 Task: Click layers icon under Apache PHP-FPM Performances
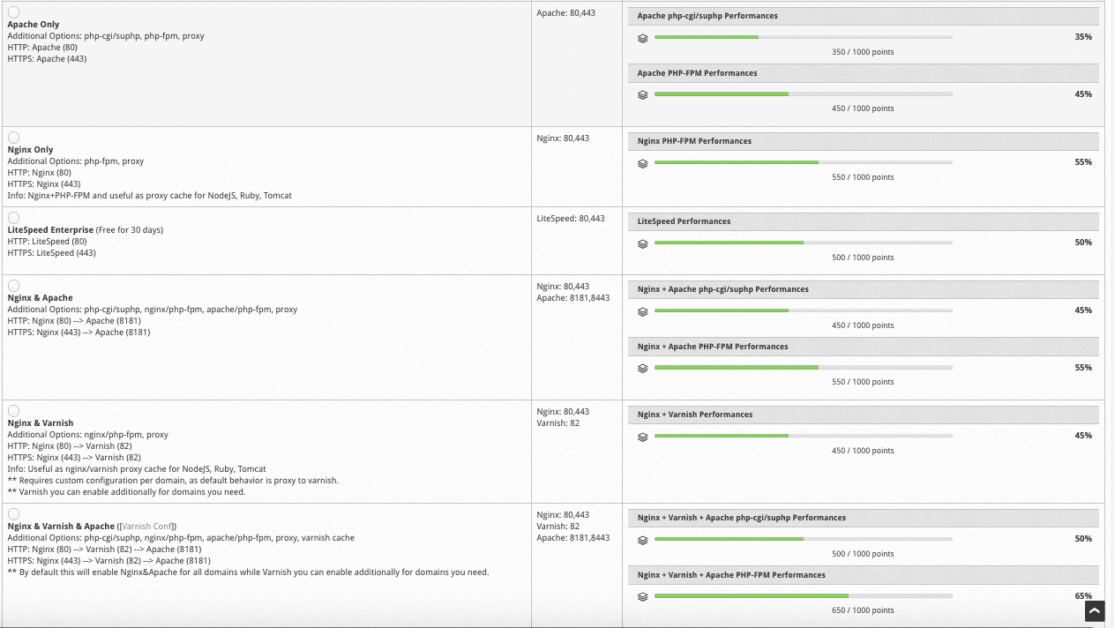[643, 94]
